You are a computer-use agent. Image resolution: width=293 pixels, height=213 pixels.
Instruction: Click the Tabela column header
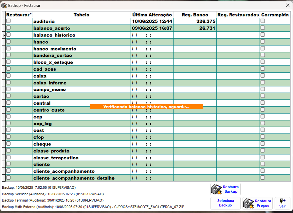click(x=81, y=15)
